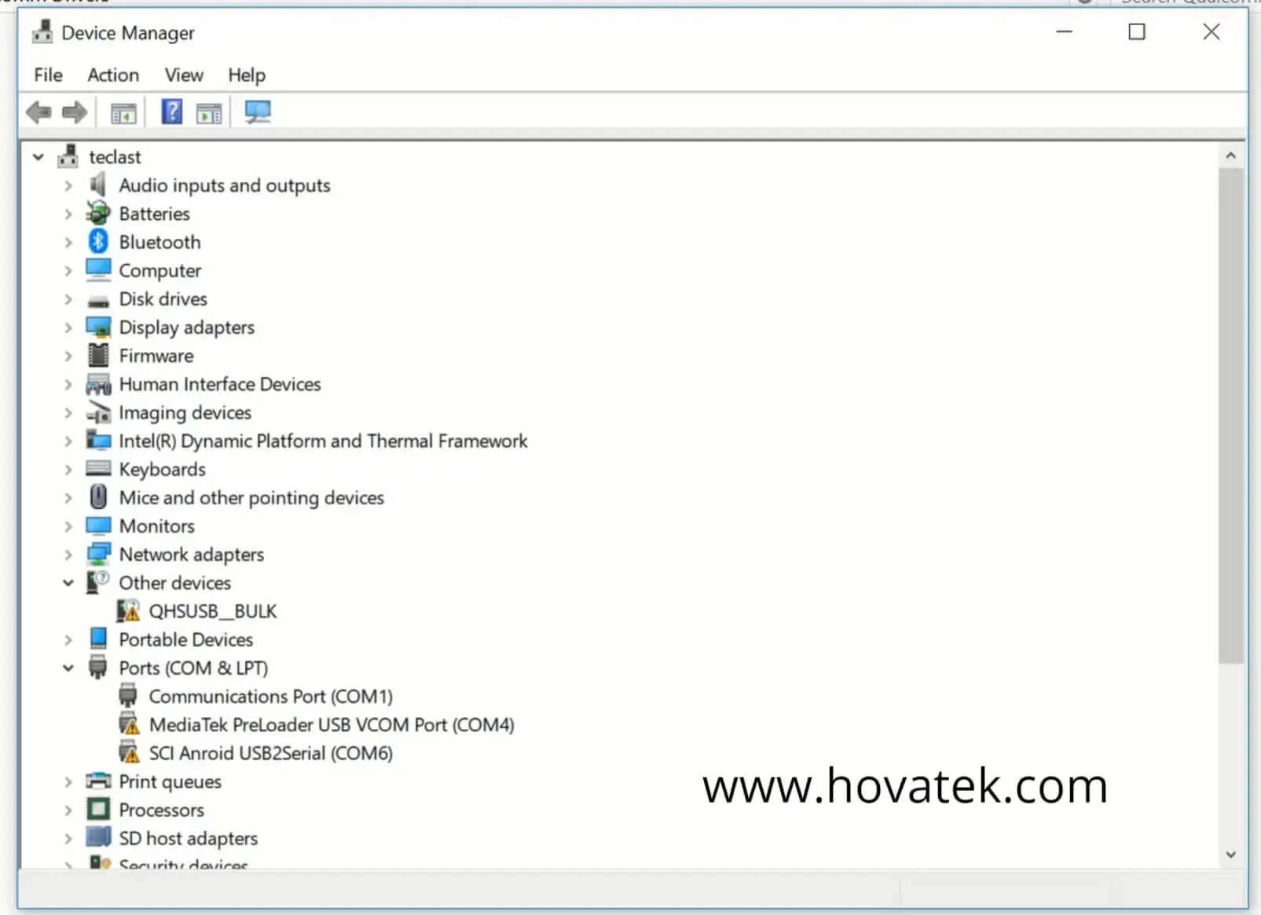Select the Processors category label
Image resolution: width=1261 pixels, height=915 pixels.
tap(161, 810)
